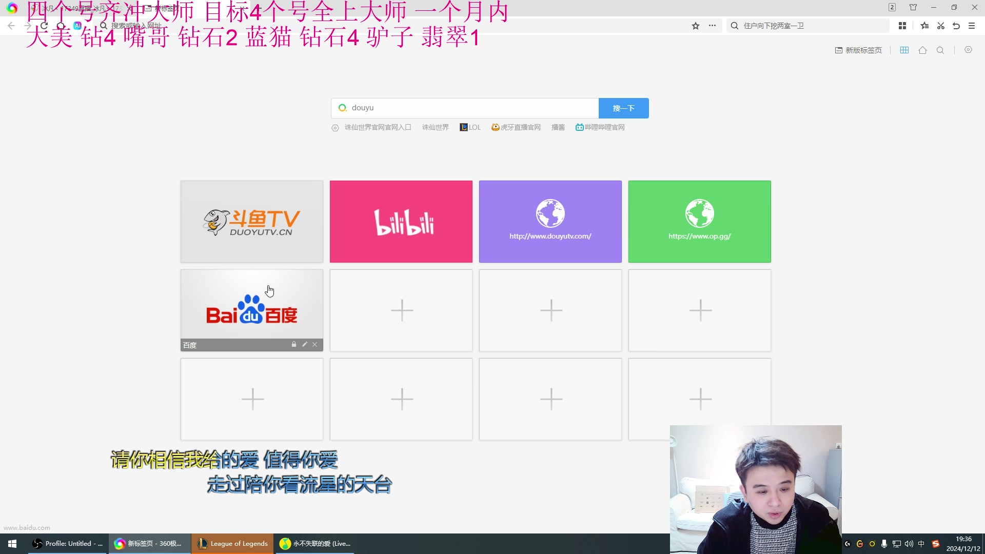985x554 pixels.
Task: Click the 新版标签页 label
Action: point(862,50)
